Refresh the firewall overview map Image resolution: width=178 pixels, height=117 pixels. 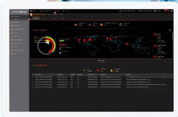[x=170, y=30]
